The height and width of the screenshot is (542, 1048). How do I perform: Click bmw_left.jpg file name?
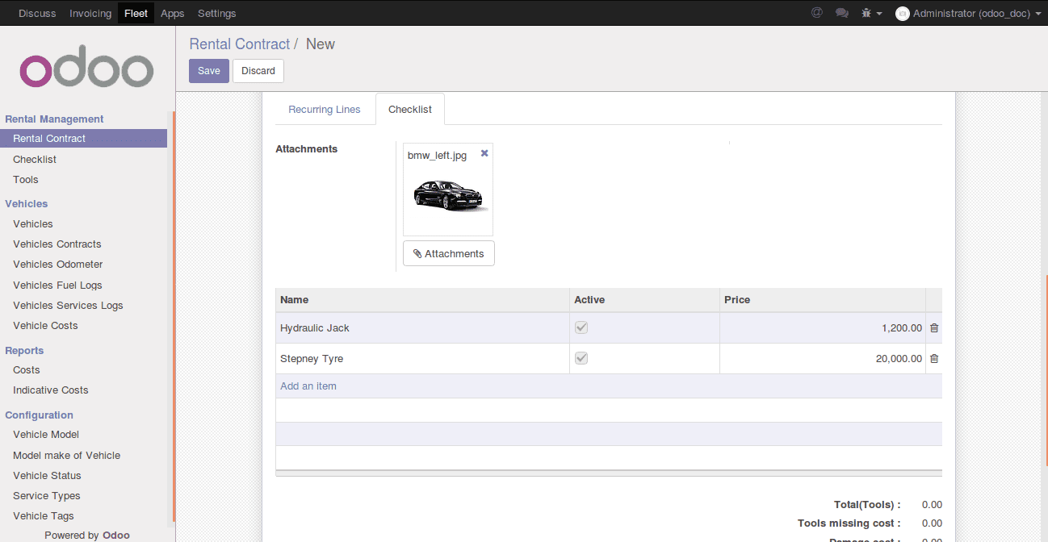437,156
